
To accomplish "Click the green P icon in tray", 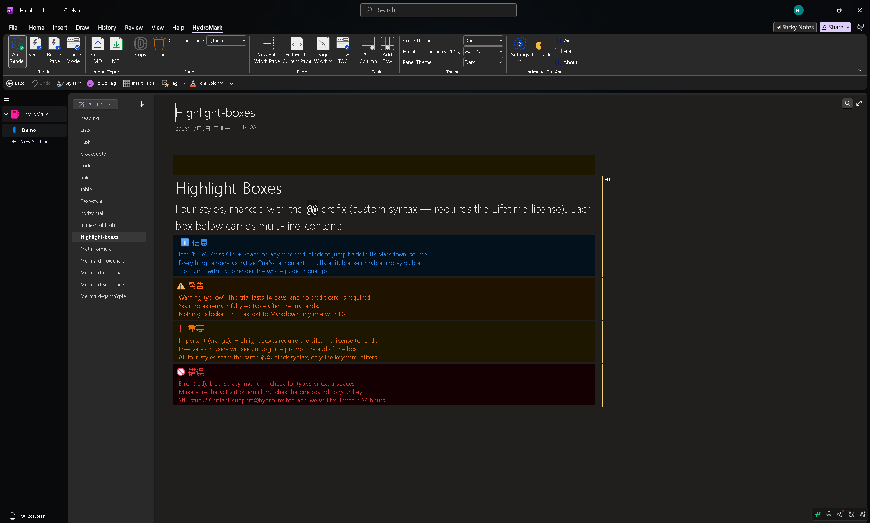I will 817,514.
